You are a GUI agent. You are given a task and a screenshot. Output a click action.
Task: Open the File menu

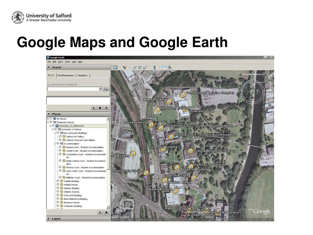[x=49, y=62]
